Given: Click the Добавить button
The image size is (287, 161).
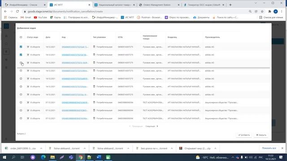Looking at the screenshot, I should pos(244,135).
